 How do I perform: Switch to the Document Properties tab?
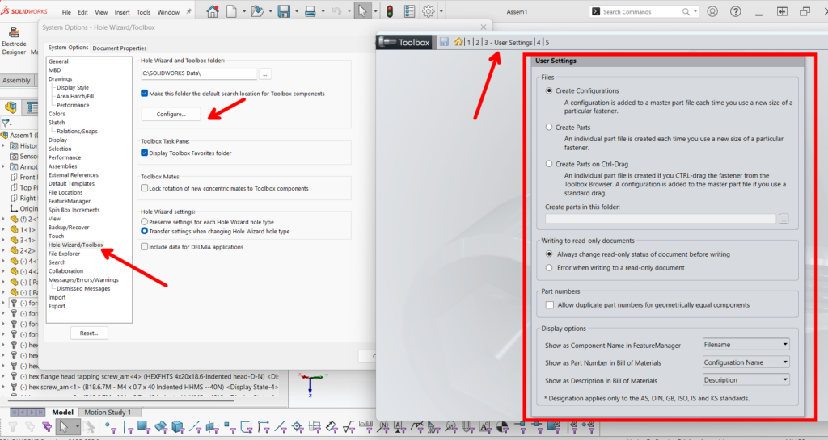coord(120,48)
